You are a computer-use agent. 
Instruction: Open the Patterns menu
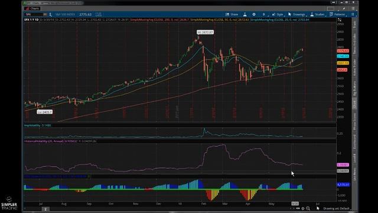[x=337, y=14]
